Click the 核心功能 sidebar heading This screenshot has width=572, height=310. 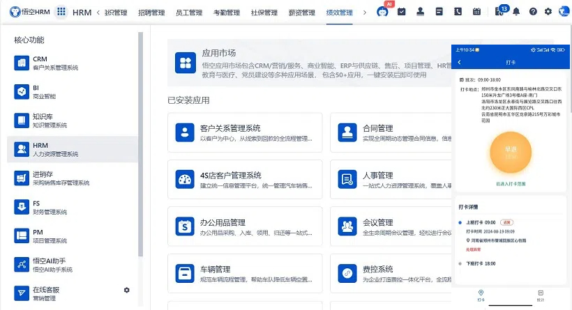point(29,40)
